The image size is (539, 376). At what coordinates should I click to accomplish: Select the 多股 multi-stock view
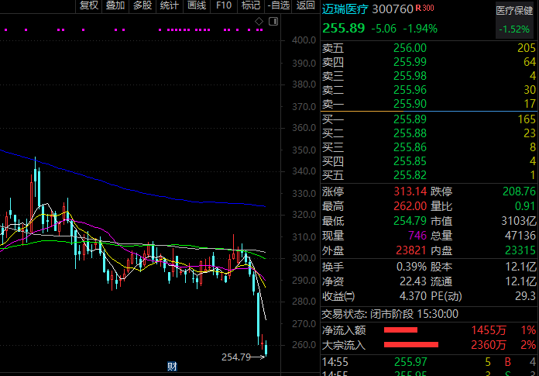coord(142,5)
